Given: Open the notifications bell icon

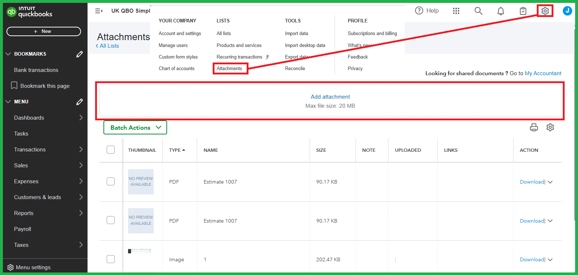Looking at the screenshot, I should pyautogui.click(x=501, y=11).
